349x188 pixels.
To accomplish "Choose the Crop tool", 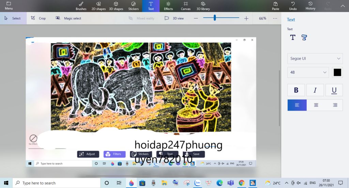I will 38,18.
